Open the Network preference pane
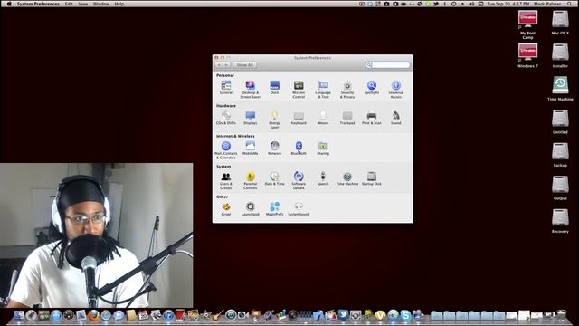579x326 pixels. pos(274,149)
